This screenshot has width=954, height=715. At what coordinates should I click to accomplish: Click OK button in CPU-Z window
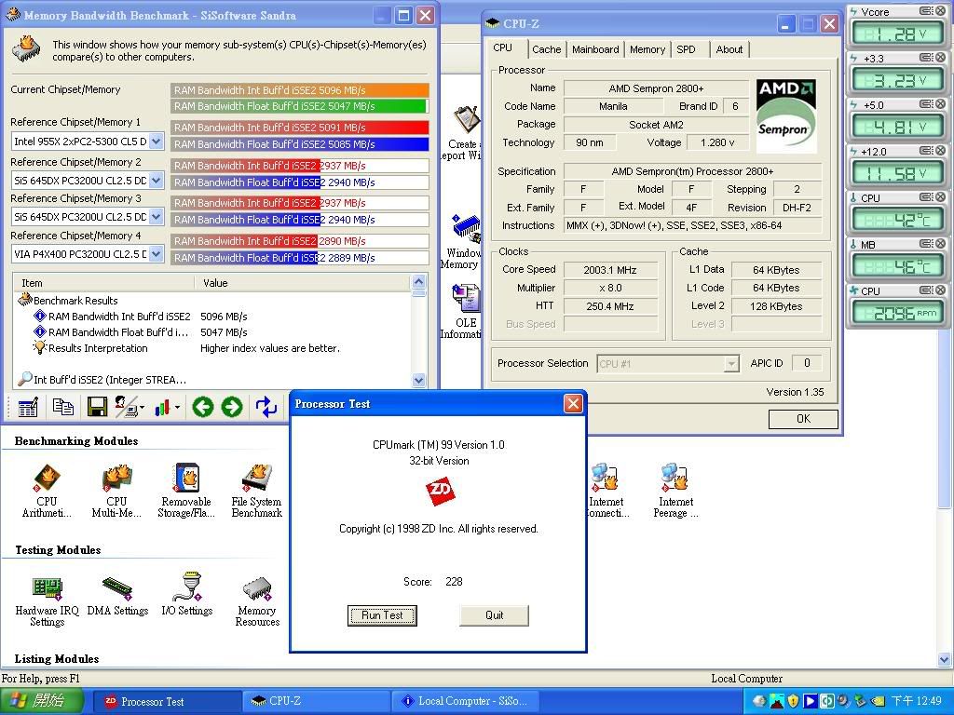(x=803, y=419)
